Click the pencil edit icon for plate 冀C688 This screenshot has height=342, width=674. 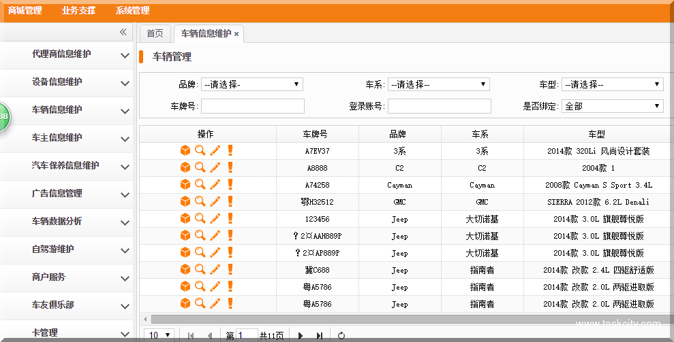click(x=215, y=269)
